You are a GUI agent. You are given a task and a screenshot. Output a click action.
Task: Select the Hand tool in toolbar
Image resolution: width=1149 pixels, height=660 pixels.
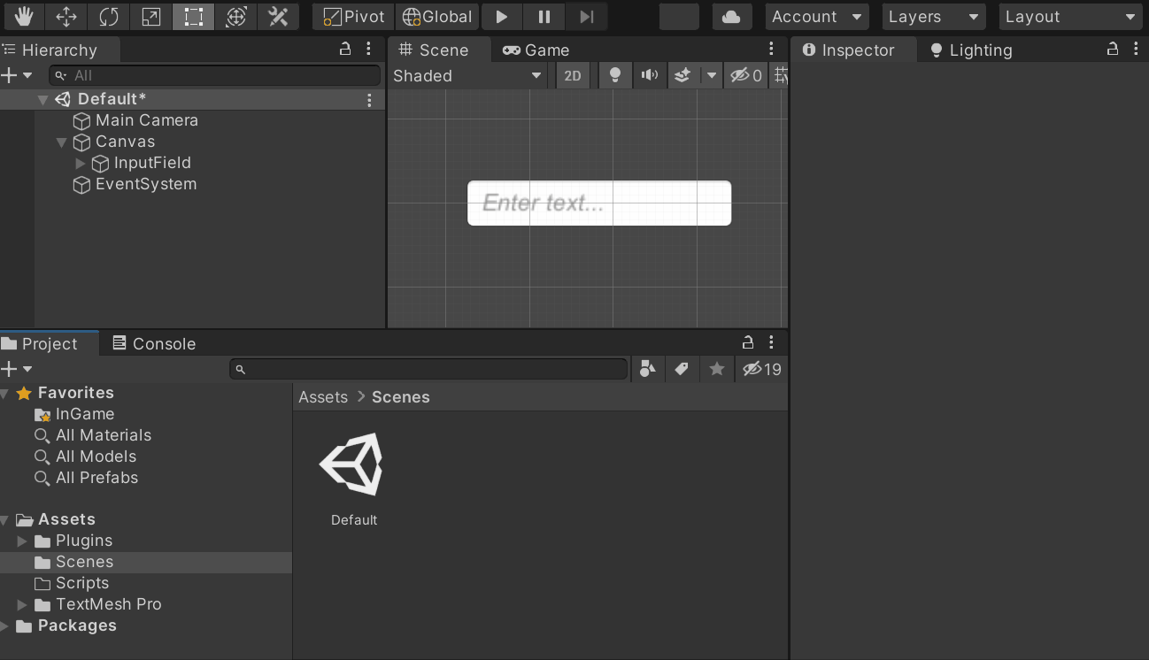(23, 17)
